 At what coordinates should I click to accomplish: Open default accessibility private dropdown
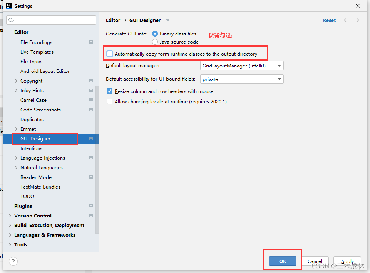coord(242,79)
